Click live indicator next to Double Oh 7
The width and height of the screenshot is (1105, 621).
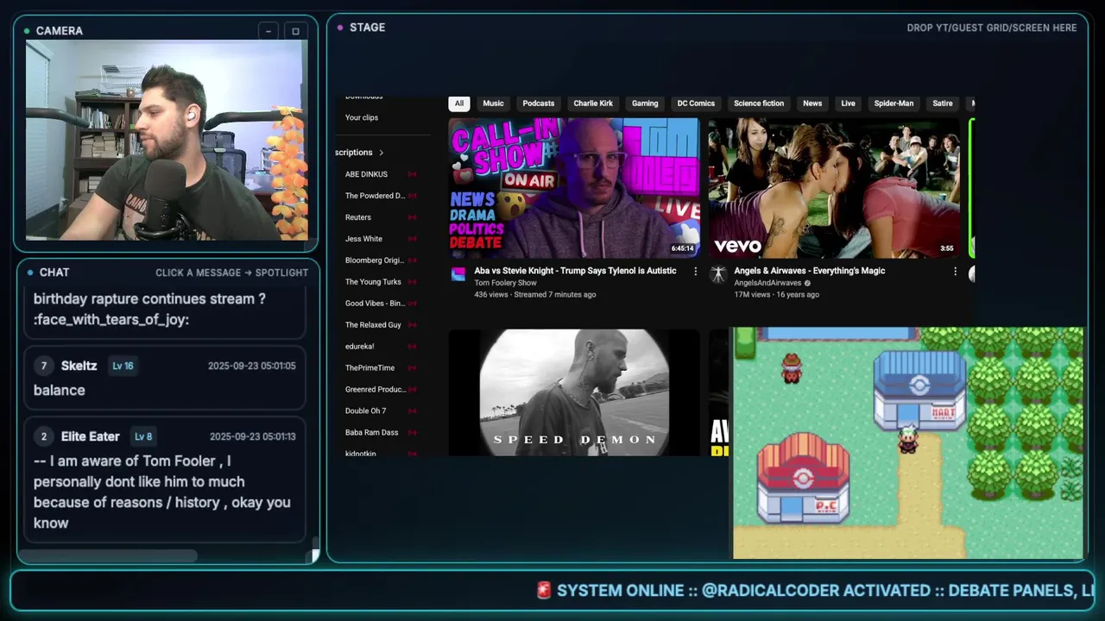pyautogui.click(x=412, y=411)
